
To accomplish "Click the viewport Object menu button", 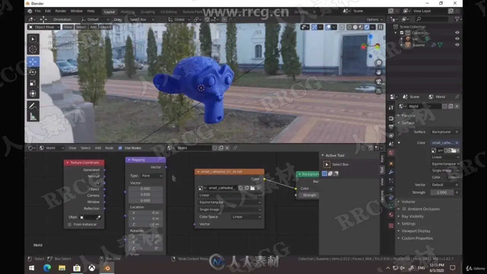I will click(x=106, y=27).
